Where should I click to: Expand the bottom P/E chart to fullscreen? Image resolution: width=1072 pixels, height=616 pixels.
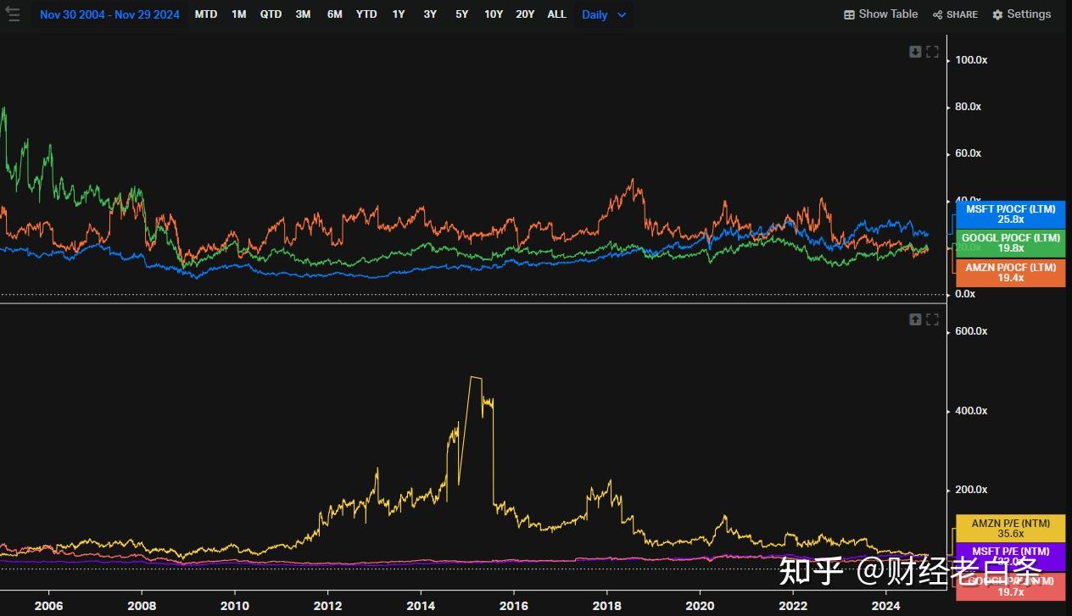pyautogui.click(x=932, y=319)
